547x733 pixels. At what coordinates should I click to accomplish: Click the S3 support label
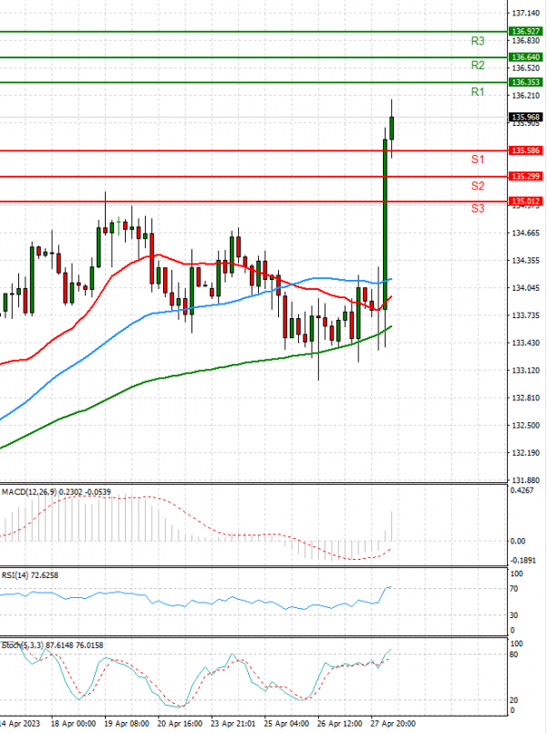(478, 209)
